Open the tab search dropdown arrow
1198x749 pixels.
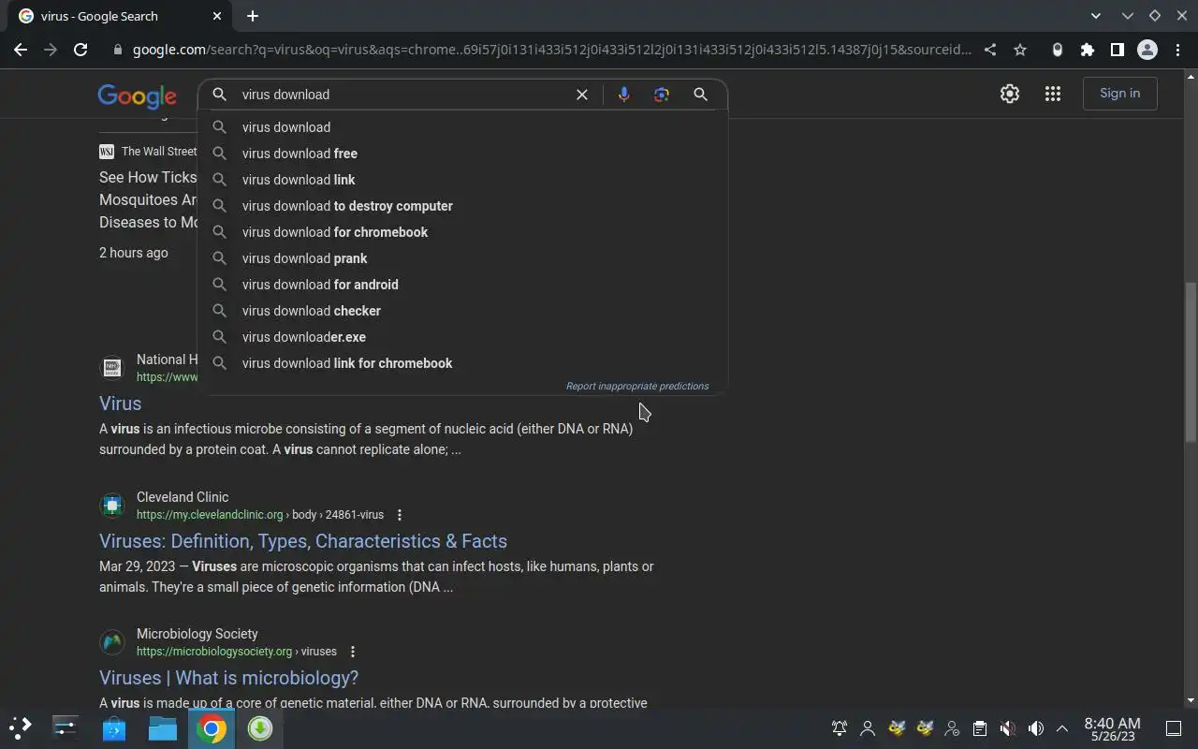(x=1096, y=16)
